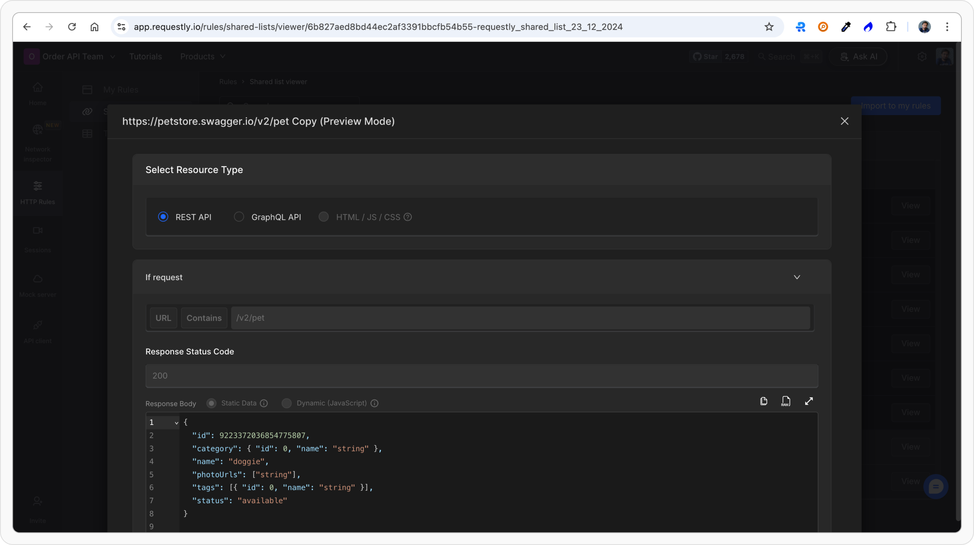Click the RAW file view icon
Screen dimensions: 974x545
click(x=786, y=401)
